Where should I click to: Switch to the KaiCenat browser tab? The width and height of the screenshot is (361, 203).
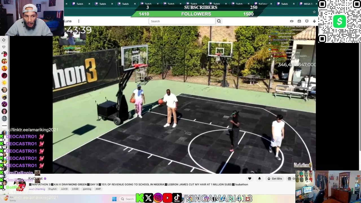(262, 4)
